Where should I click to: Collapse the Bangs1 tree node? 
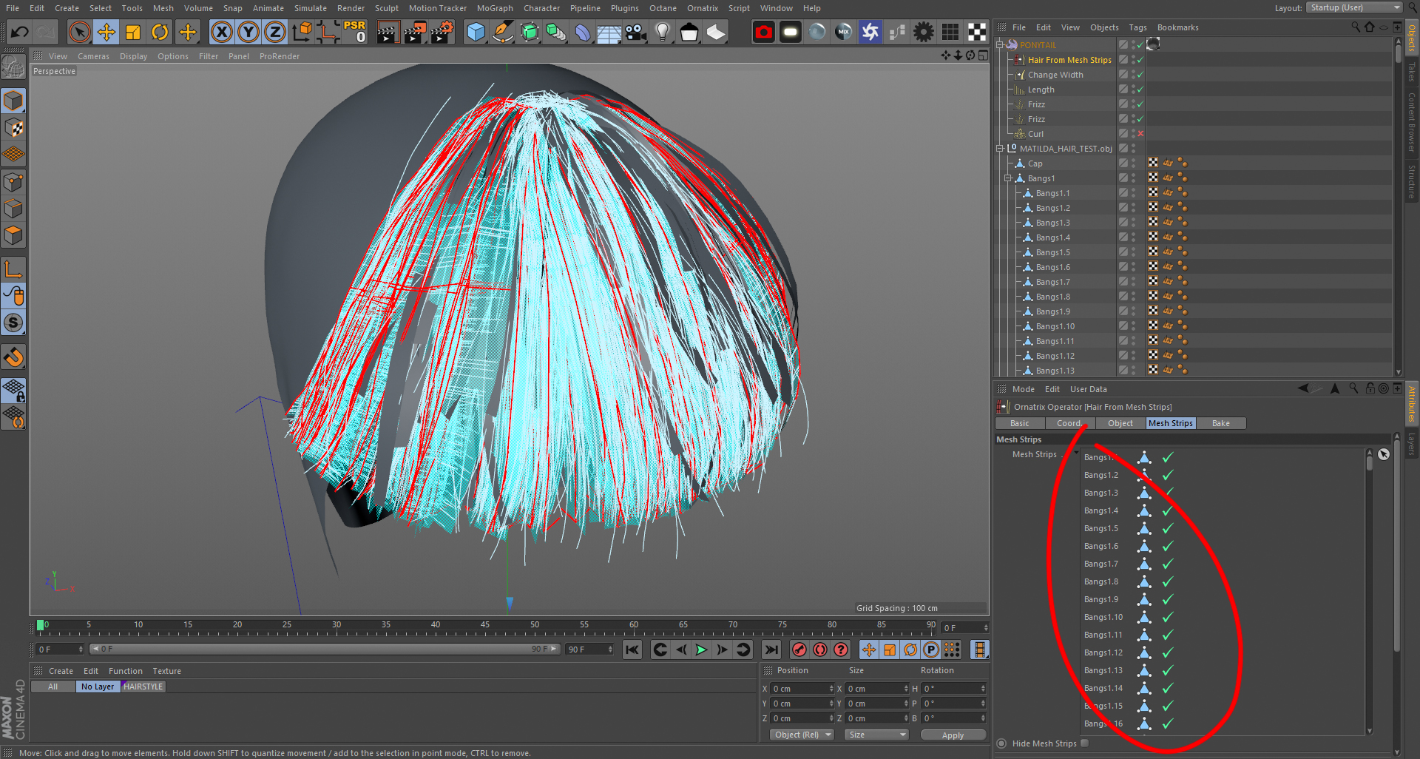pos(1007,178)
